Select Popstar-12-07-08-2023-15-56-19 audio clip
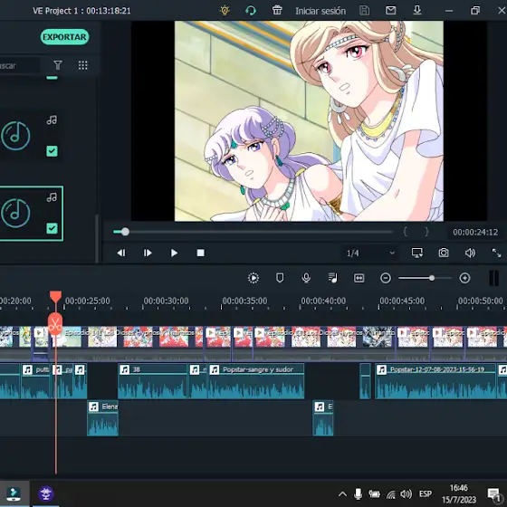Image resolution: width=507 pixels, height=507 pixels. coord(435,381)
